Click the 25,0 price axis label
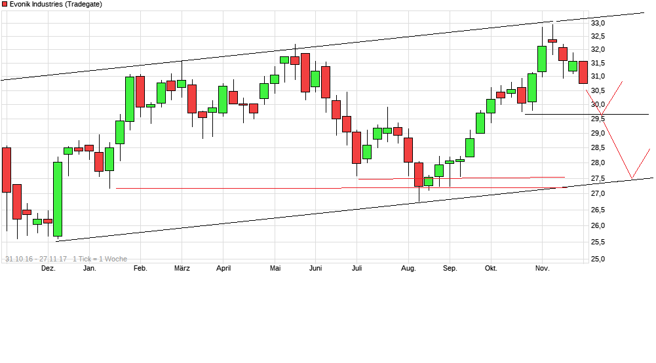 (598, 259)
